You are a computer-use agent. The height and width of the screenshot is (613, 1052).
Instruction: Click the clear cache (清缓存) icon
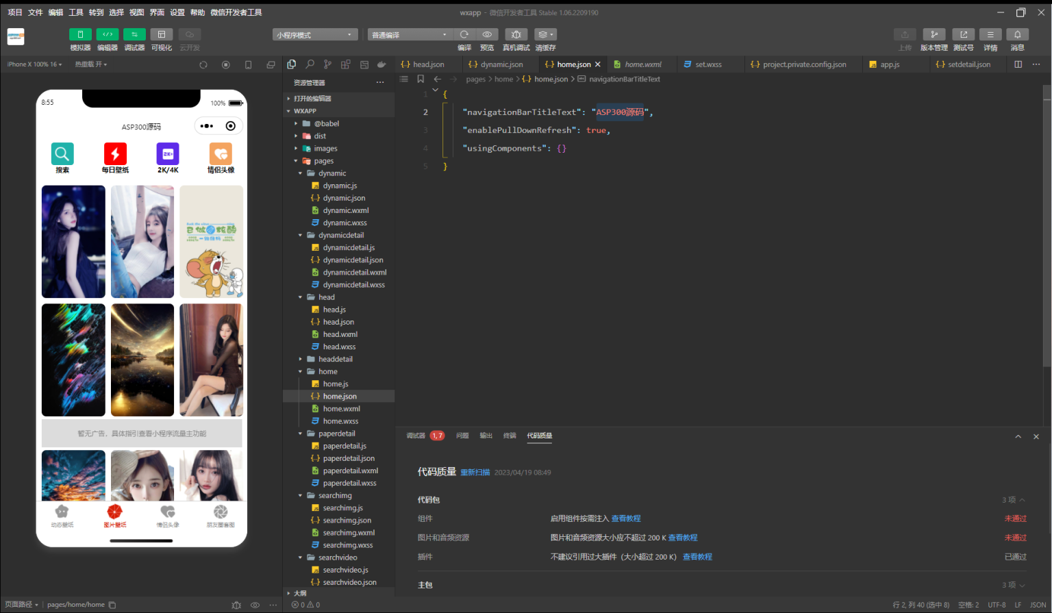coord(545,35)
